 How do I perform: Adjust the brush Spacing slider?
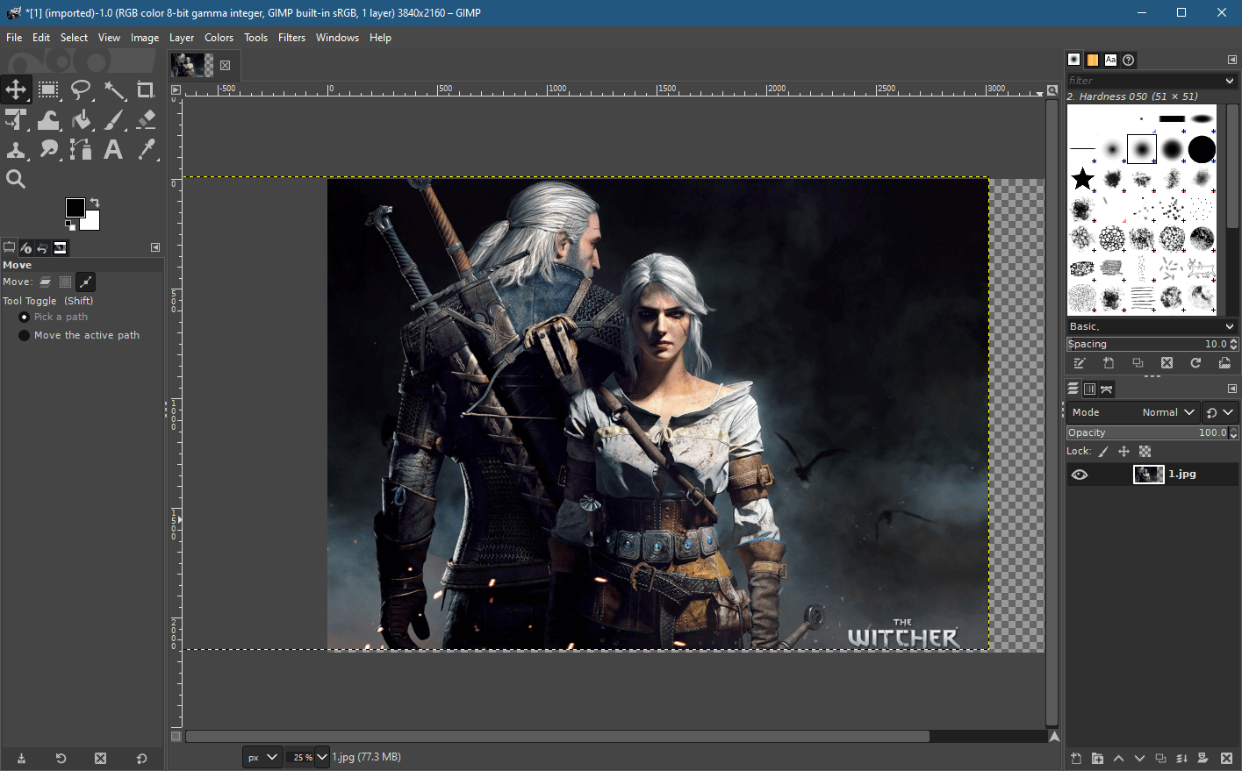[1147, 345]
